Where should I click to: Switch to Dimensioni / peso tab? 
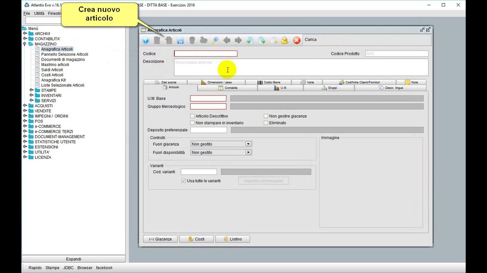pos(216,82)
